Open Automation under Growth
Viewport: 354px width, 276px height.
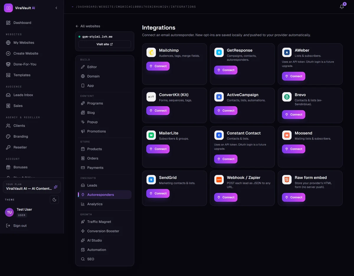[x=105, y=250]
